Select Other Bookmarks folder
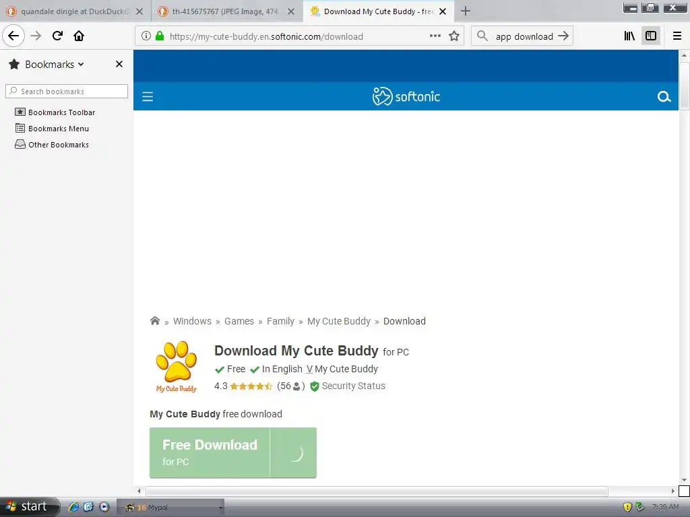This screenshot has height=517, width=690. tap(52, 145)
